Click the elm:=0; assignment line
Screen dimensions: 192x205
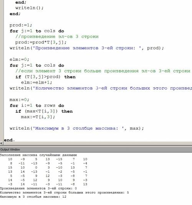coord(19,60)
